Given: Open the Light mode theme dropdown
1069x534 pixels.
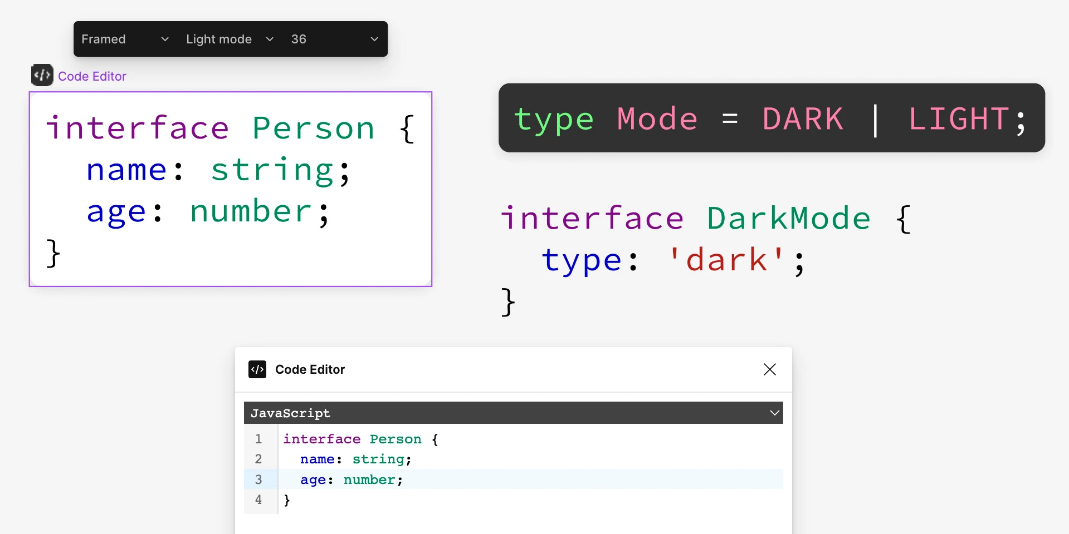Looking at the screenshot, I should 230,39.
